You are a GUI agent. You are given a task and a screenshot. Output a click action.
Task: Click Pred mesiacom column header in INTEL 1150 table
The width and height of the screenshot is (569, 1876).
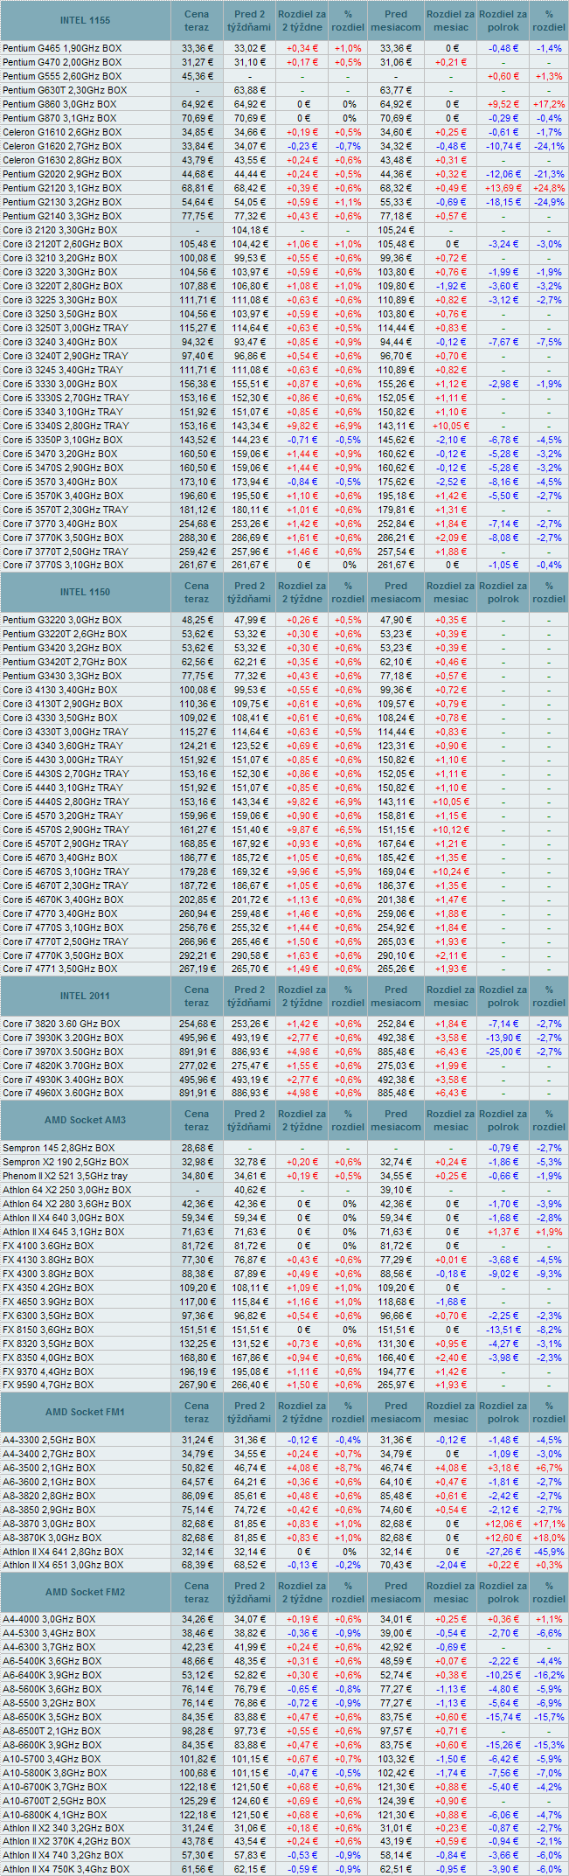pyautogui.click(x=396, y=592)
